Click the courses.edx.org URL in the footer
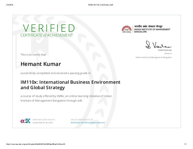193x149 pixels. 36,144
